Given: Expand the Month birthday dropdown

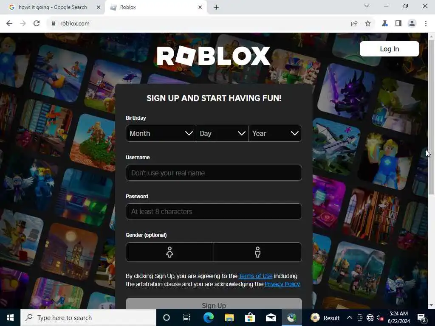Looking at the screenshot, I should pyautogui.click(x=161, y=133).
